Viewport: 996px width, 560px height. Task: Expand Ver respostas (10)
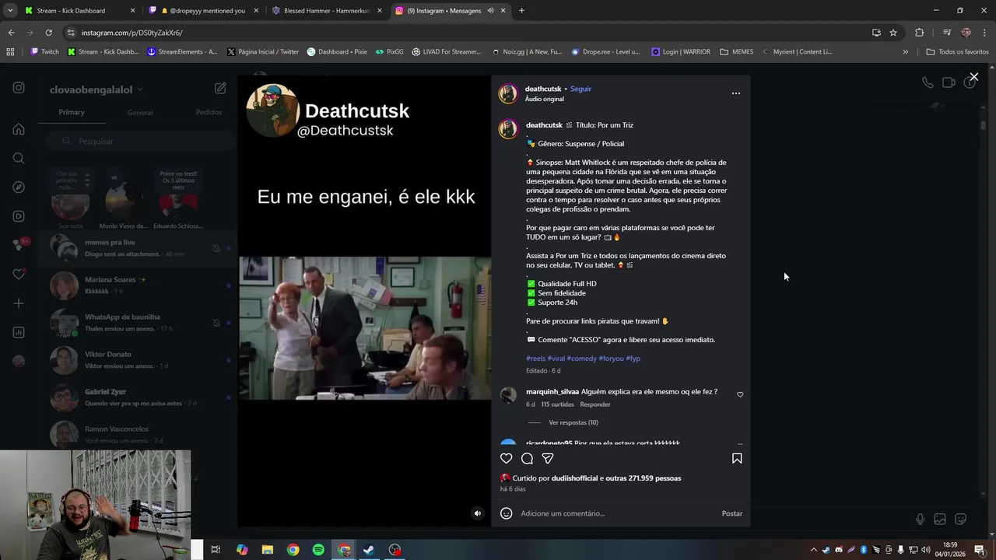573,422
